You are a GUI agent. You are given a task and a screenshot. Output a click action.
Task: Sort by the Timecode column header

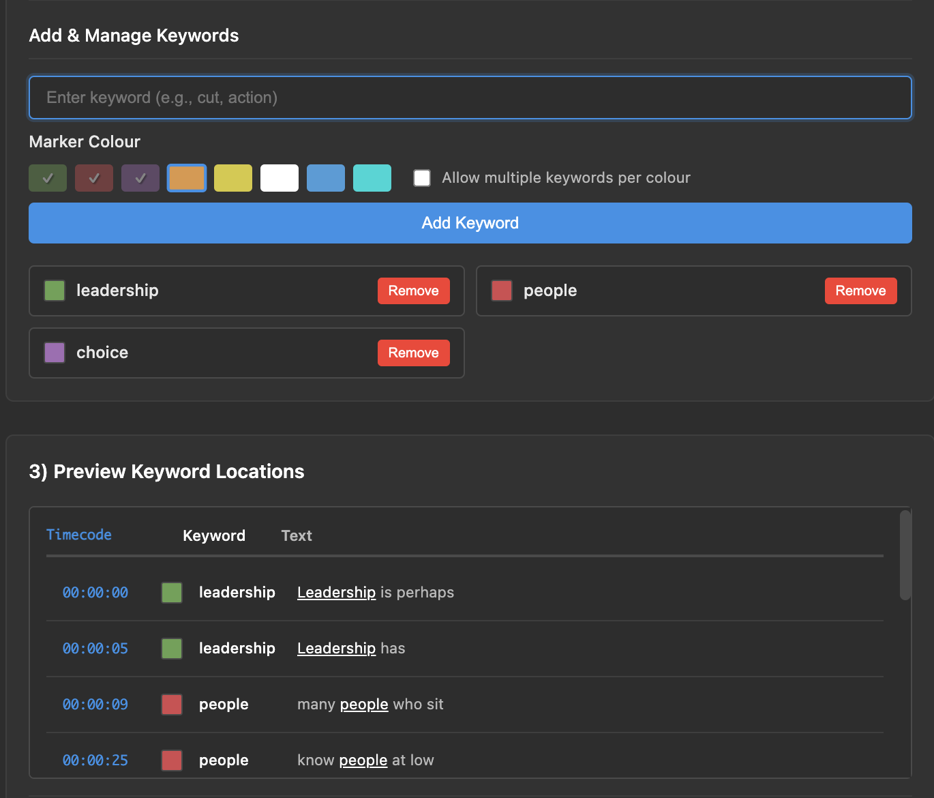79,535
